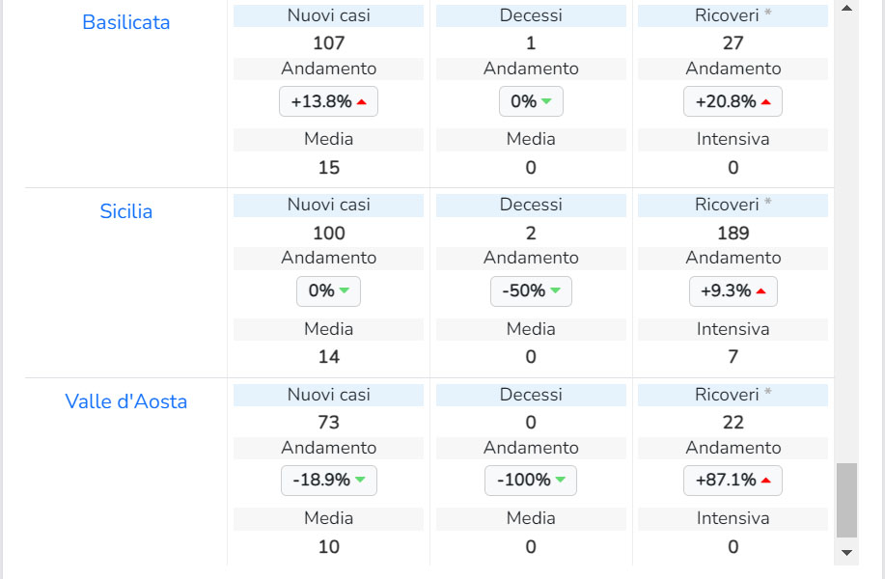Image resolution: width=885 pixels, height=579 pixels.
Task: Click the scrollbar down arrow
Action: pos(846,552)
